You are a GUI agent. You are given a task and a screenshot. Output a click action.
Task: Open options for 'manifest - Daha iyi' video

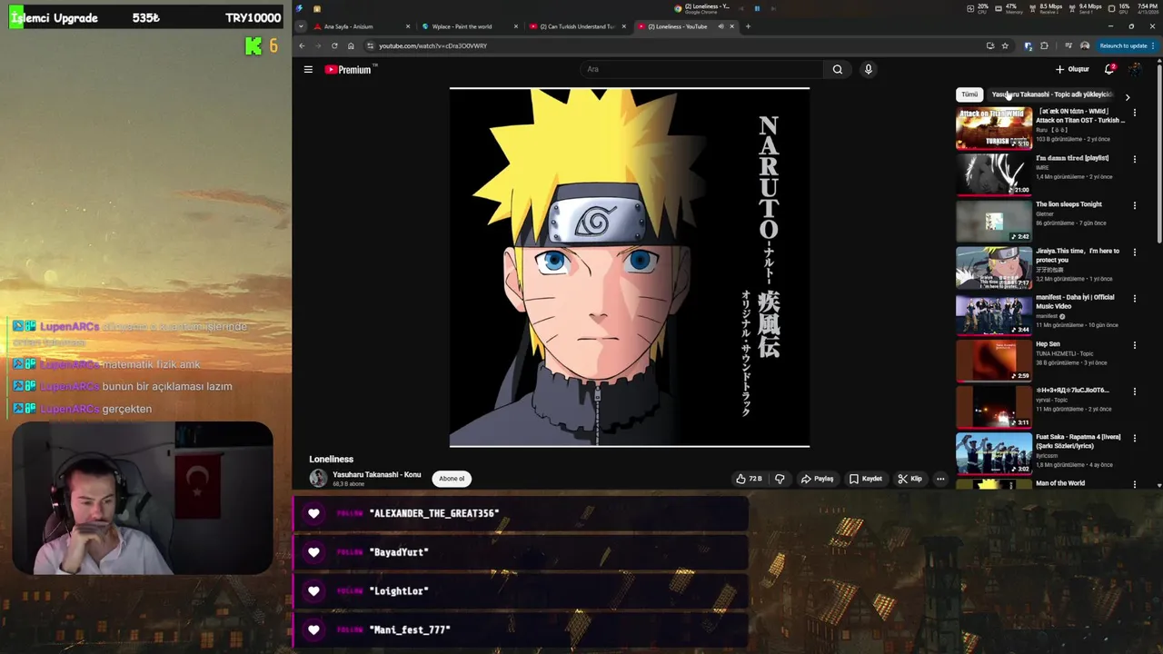click(1135, 298)
